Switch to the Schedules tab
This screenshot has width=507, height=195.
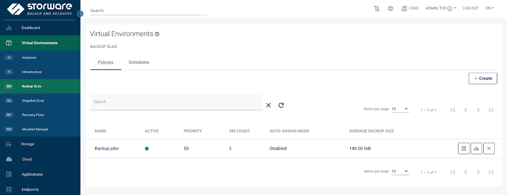point(139,62)
